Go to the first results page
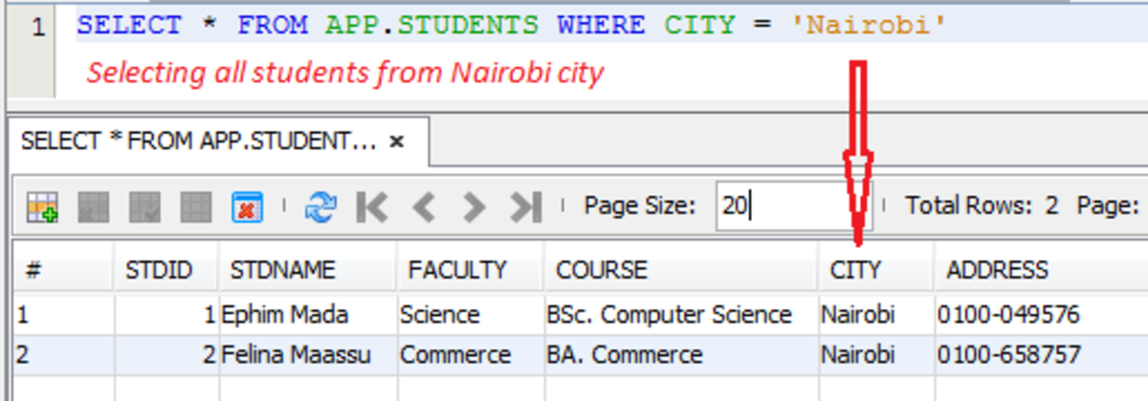The image size is (1148, 401). [371, 206]
